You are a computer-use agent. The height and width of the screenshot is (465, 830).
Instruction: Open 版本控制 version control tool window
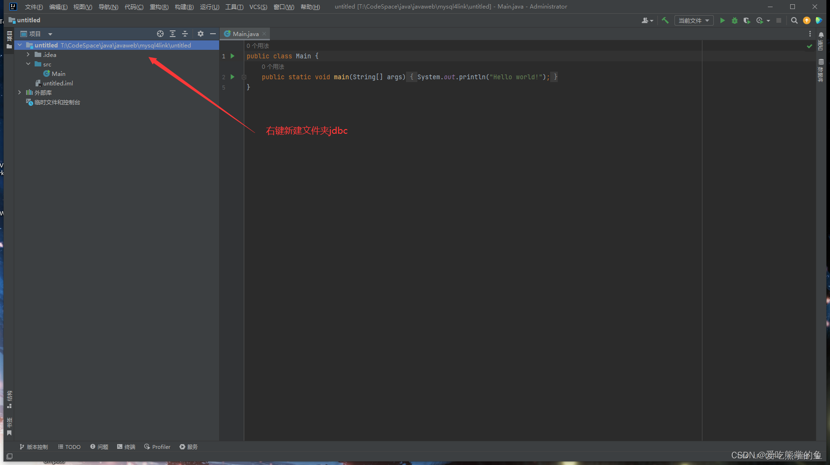click(34, 446)
